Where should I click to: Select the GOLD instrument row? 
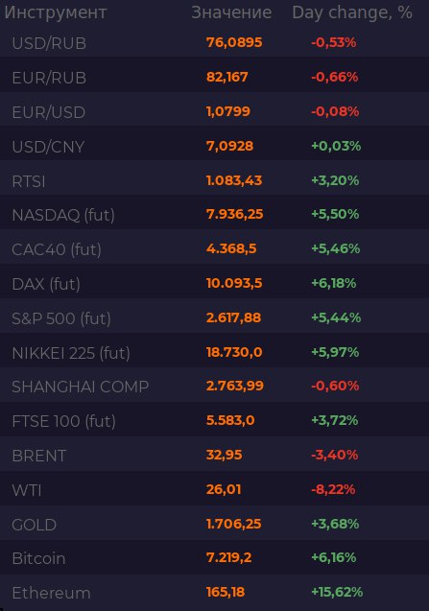pyautogui.click(x=215, y=524)
